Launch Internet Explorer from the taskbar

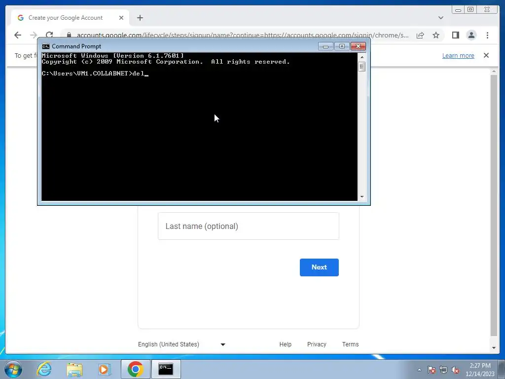tap(44, 369)
